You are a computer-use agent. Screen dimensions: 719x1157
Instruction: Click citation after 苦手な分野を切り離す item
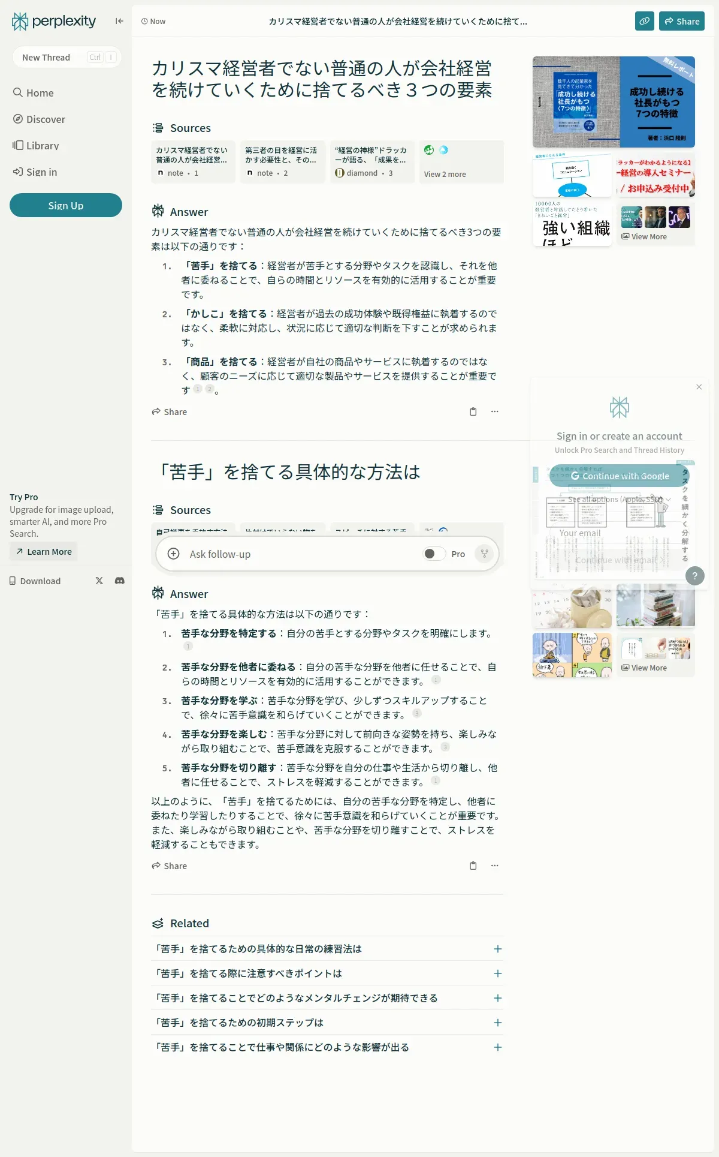click(436, 780)
